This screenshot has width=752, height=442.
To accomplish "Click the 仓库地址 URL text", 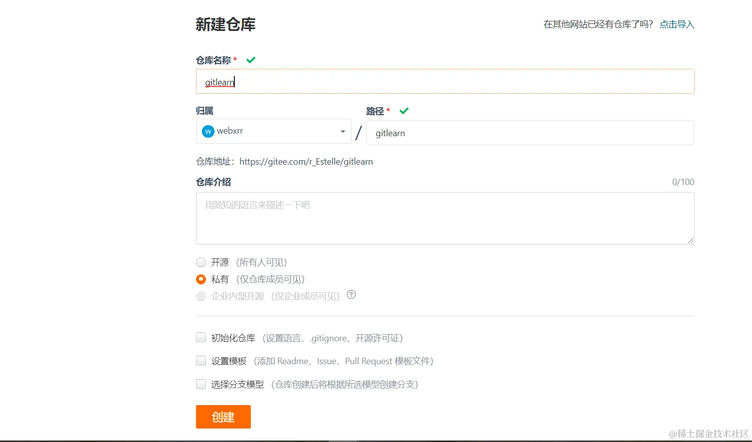I will click(306, 162).
